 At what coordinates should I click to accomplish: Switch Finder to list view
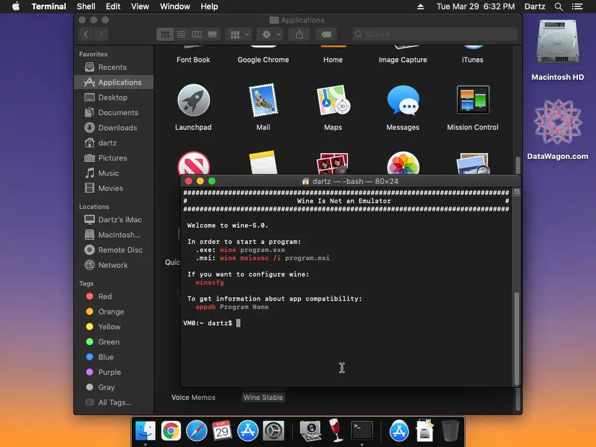(x=181, y=34)
